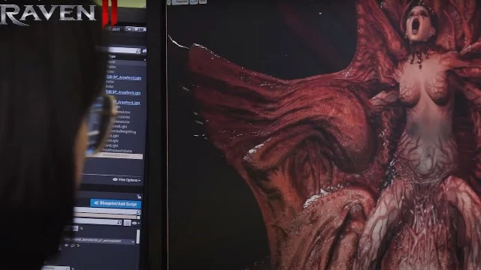Screen dimensions: 481x270
Task: Toggle the Details panel lock icon
Action: point(139,196)
